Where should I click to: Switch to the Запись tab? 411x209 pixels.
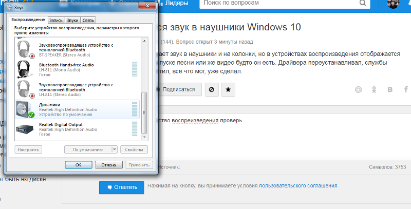pyautogui.click(x=56, y=21)
